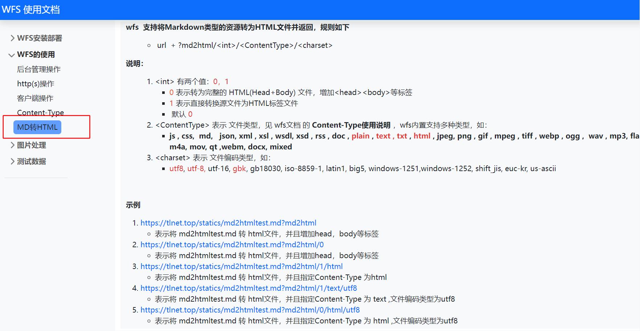Click the line starting 1 表示直接转换源文件

pyautogui.click(x=234, y=103)
